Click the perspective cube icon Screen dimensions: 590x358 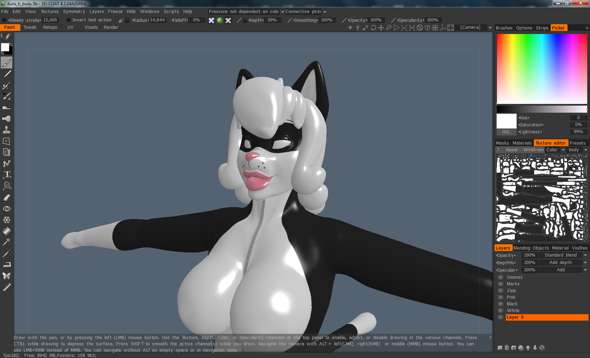click(427, 28)
